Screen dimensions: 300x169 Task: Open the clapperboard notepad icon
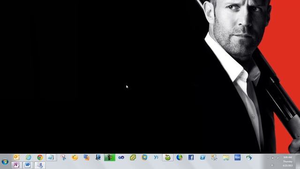click(226, 158)
